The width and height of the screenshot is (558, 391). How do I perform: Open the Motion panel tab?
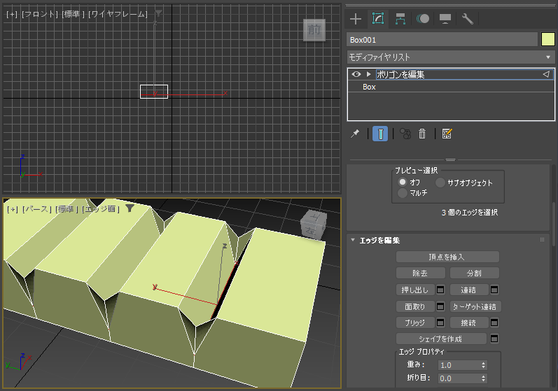tap(423, 19)
